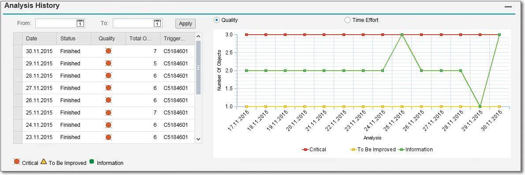Click table scrollbar up arrow

198,36
